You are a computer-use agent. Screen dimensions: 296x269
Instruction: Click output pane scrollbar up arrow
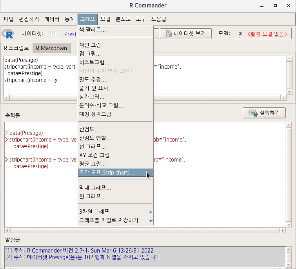coord(289,125)
